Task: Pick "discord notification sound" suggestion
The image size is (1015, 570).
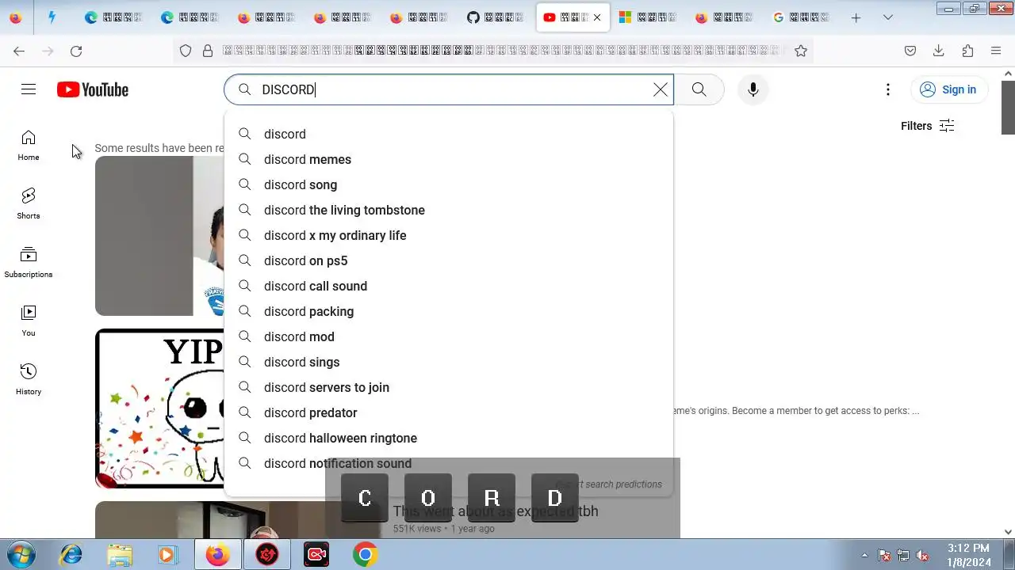Action: (x=449, y=463)
